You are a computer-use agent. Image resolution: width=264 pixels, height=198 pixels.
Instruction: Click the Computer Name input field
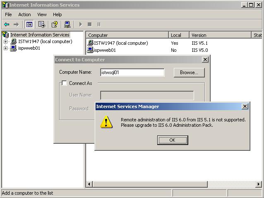point(132,72)
